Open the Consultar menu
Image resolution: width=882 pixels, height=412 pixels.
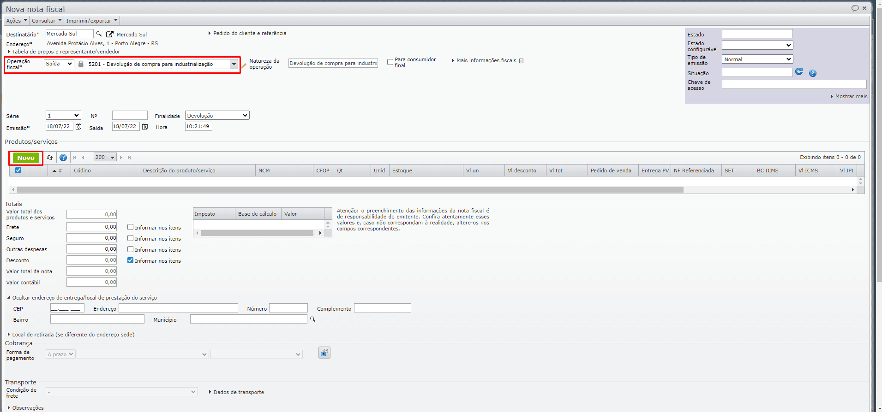(x=47, y=20)
